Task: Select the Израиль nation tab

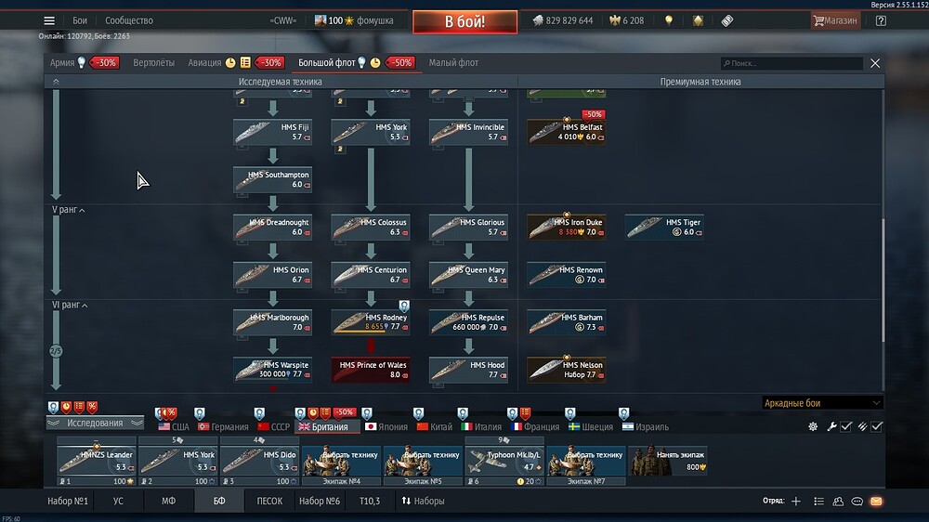Action: [x=646, y=427]
